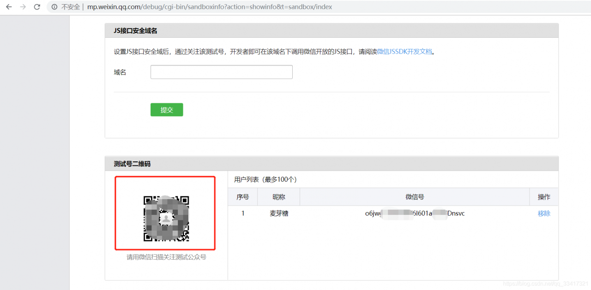The image size is (591, 290).
Task: Click the 测试号二维码 section header
Action: tap(332, 164)
